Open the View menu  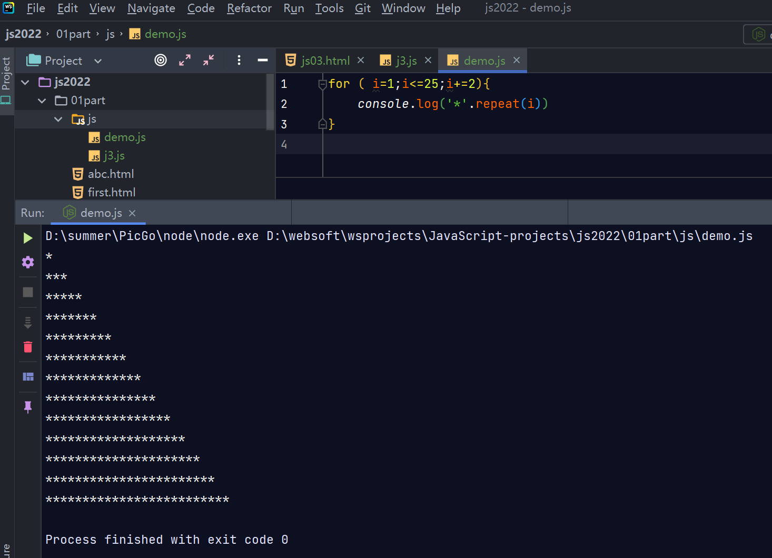(x=102, y=8)
